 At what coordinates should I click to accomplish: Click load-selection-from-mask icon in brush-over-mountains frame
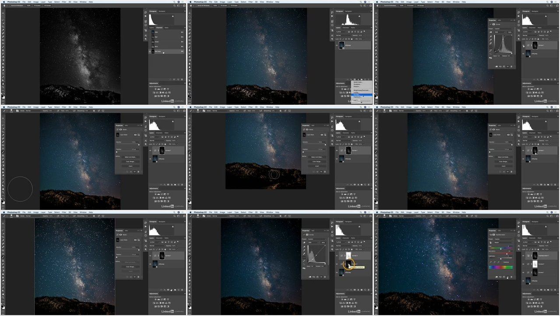[314, 172]
